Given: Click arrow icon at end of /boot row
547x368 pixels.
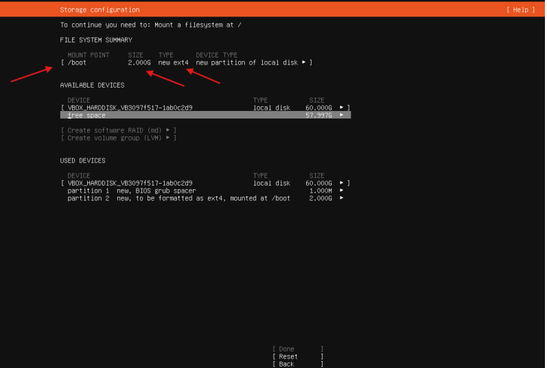Looking at the screenshot, I should coord(304,62).
